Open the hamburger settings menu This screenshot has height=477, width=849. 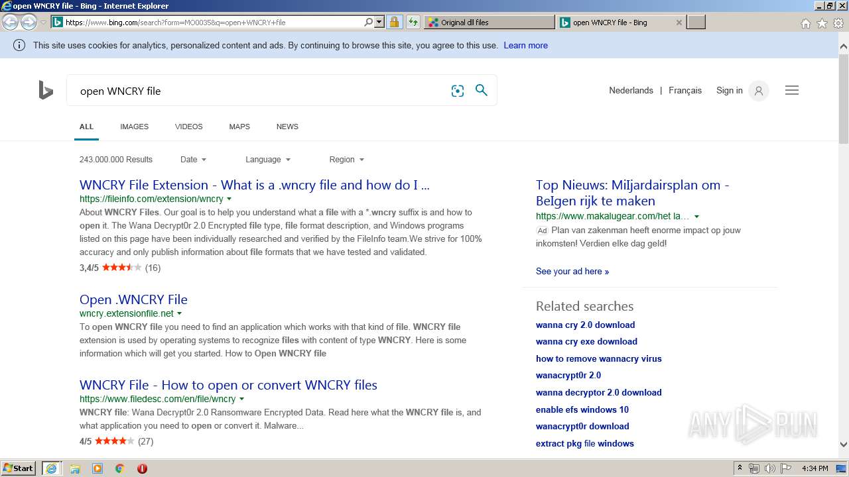pyautogui.click(x=792, y=90)
